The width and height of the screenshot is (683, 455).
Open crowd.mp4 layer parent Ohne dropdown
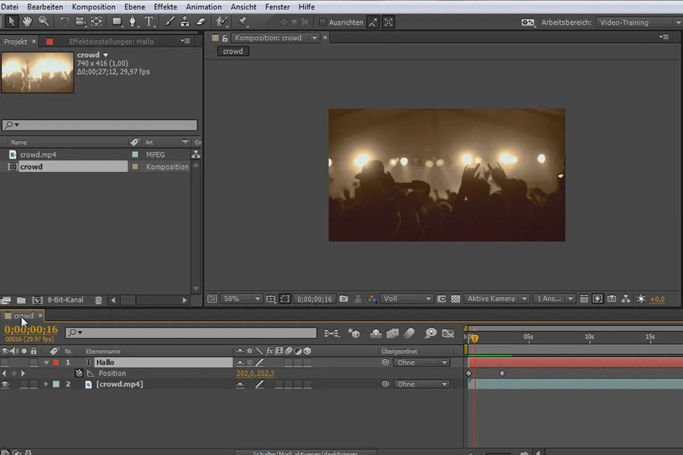tap(422, 384)
